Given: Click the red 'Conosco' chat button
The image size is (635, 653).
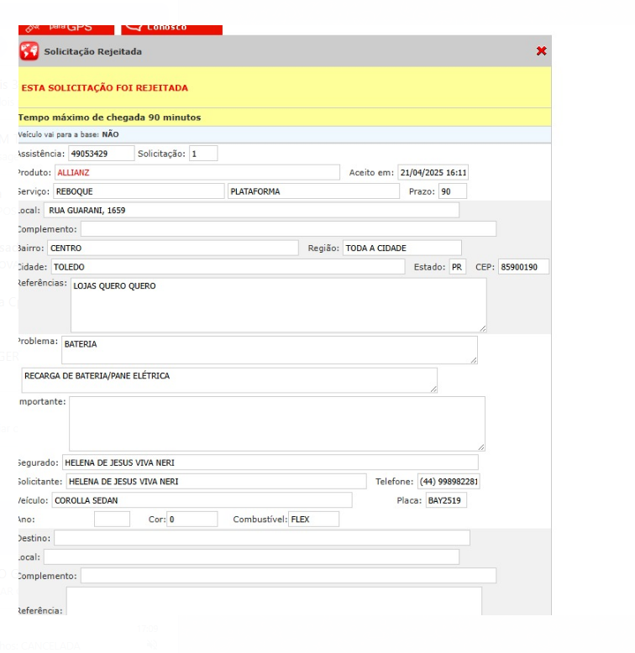Looking at the screenshot, I should point(171,27).
